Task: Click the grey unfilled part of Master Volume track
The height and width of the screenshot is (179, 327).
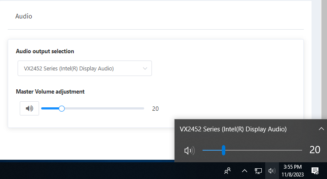Action: [x=103, y=109]
